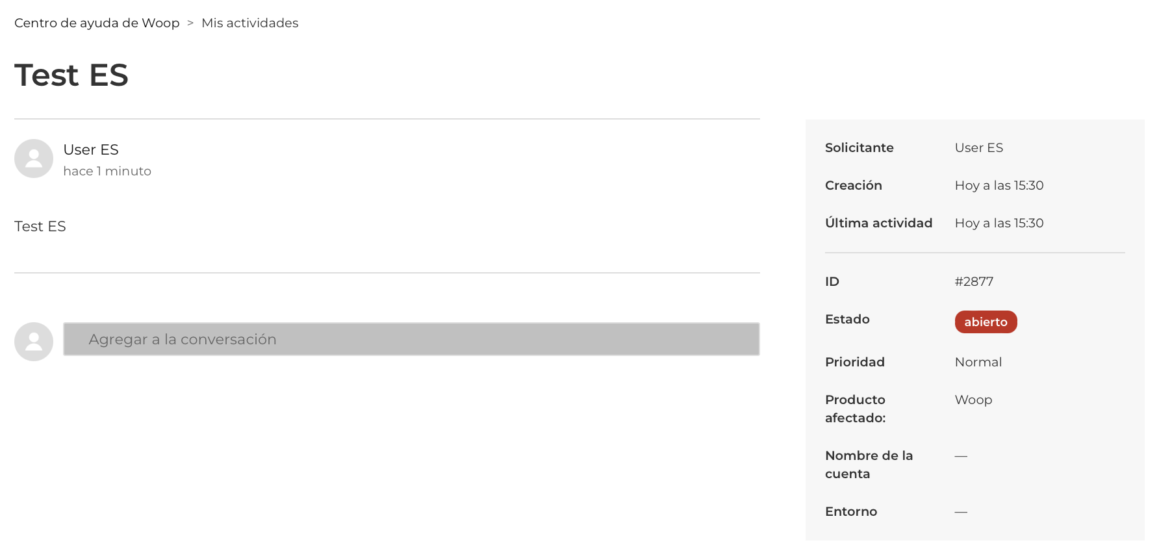Click the hace 1 minuto timestamp
Image resolution: width=1159 pixels, height=560 pixels.
[x=107, y=172]
